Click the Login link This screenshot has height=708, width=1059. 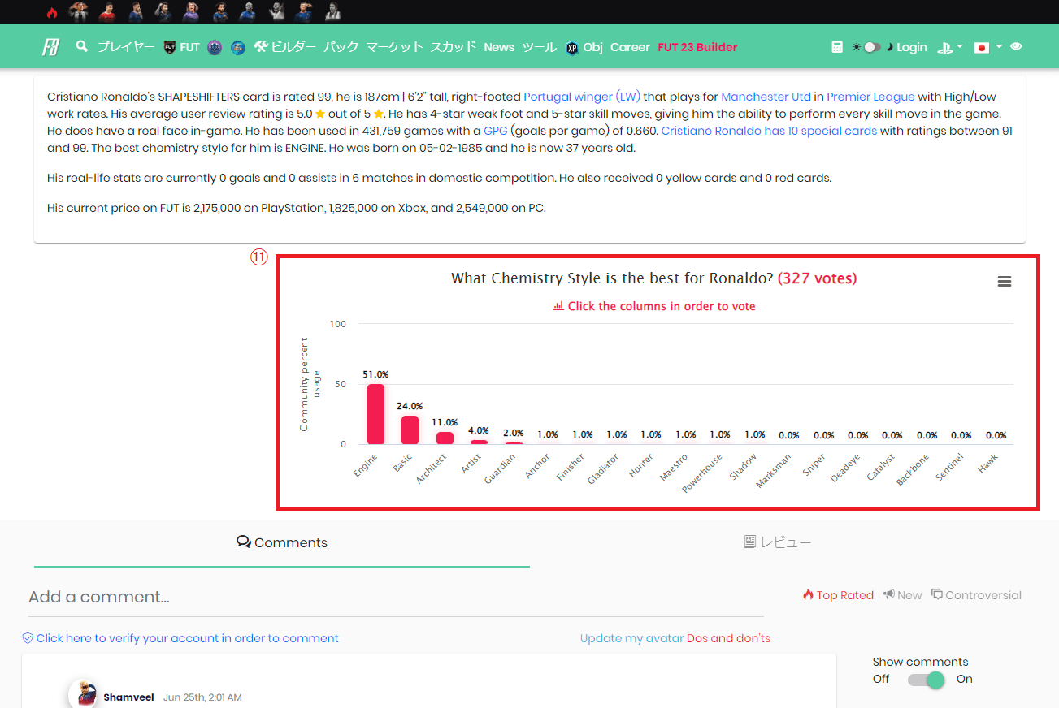[x=912, y=47]
